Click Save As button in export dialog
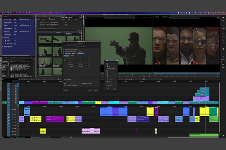 click(66, 90)
